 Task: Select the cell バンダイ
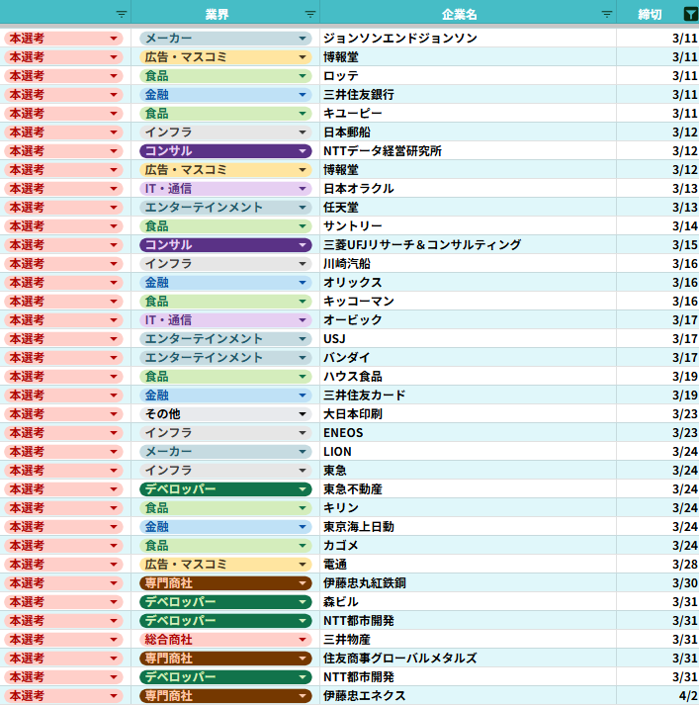coord(468,358)
